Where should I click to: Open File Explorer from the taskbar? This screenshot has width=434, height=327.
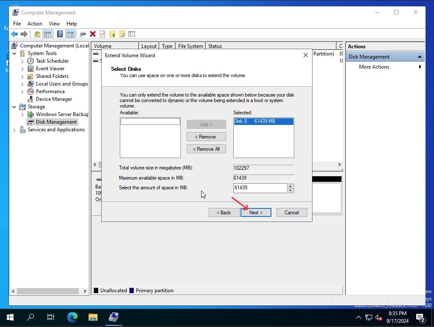coord(93,317)
